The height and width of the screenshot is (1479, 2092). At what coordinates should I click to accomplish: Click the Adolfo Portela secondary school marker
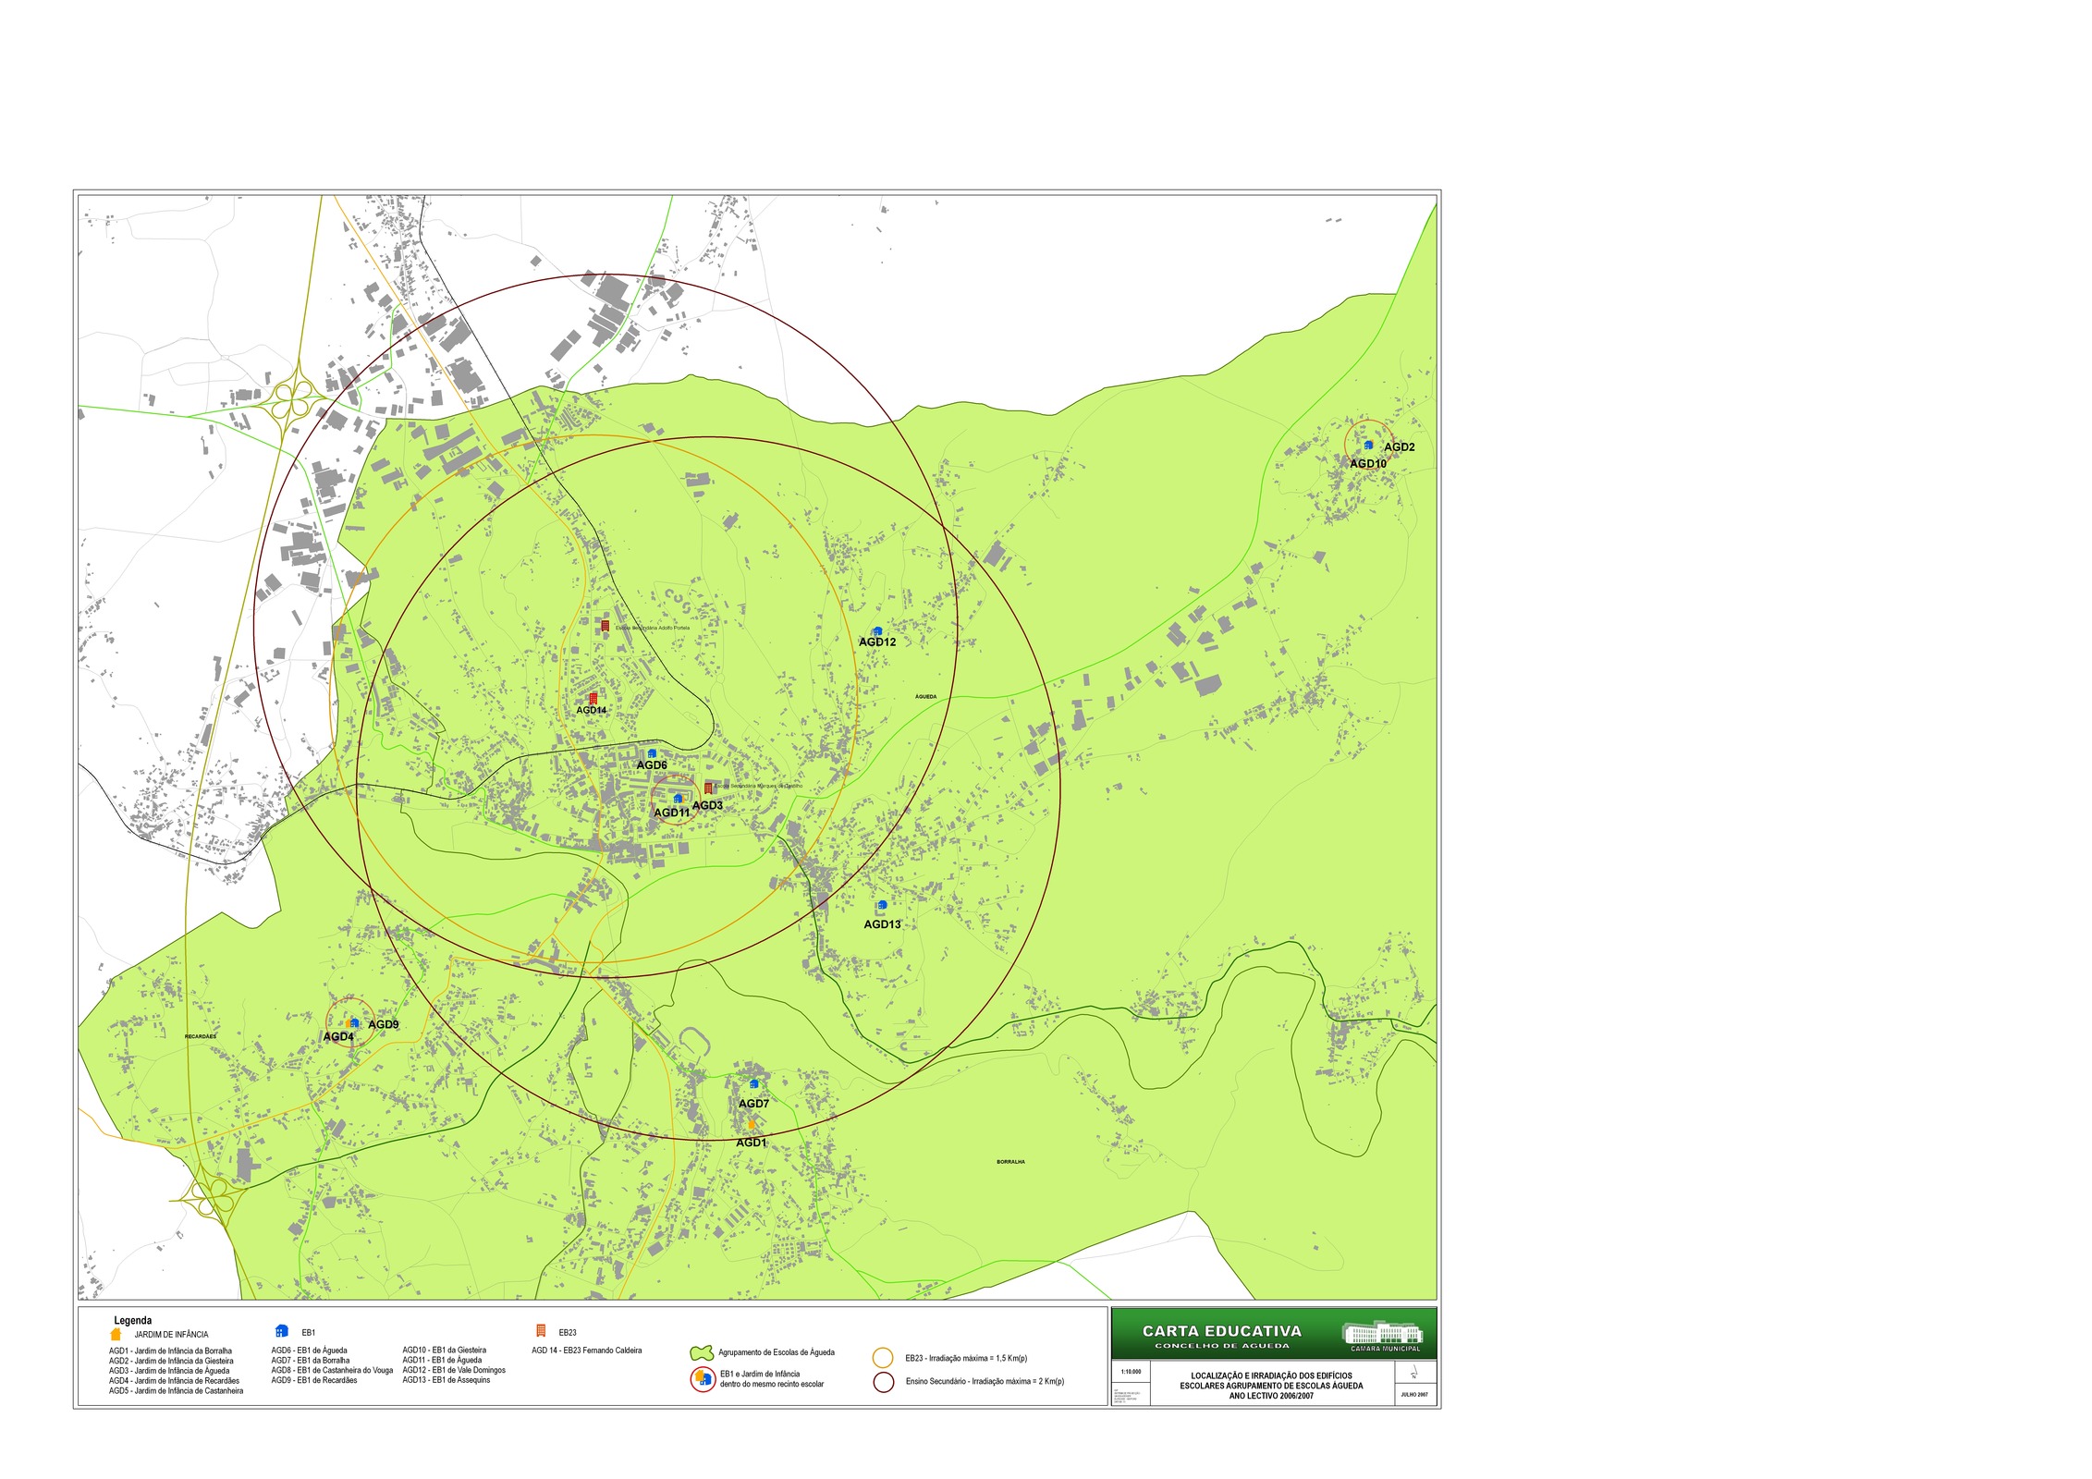(606, 626)
